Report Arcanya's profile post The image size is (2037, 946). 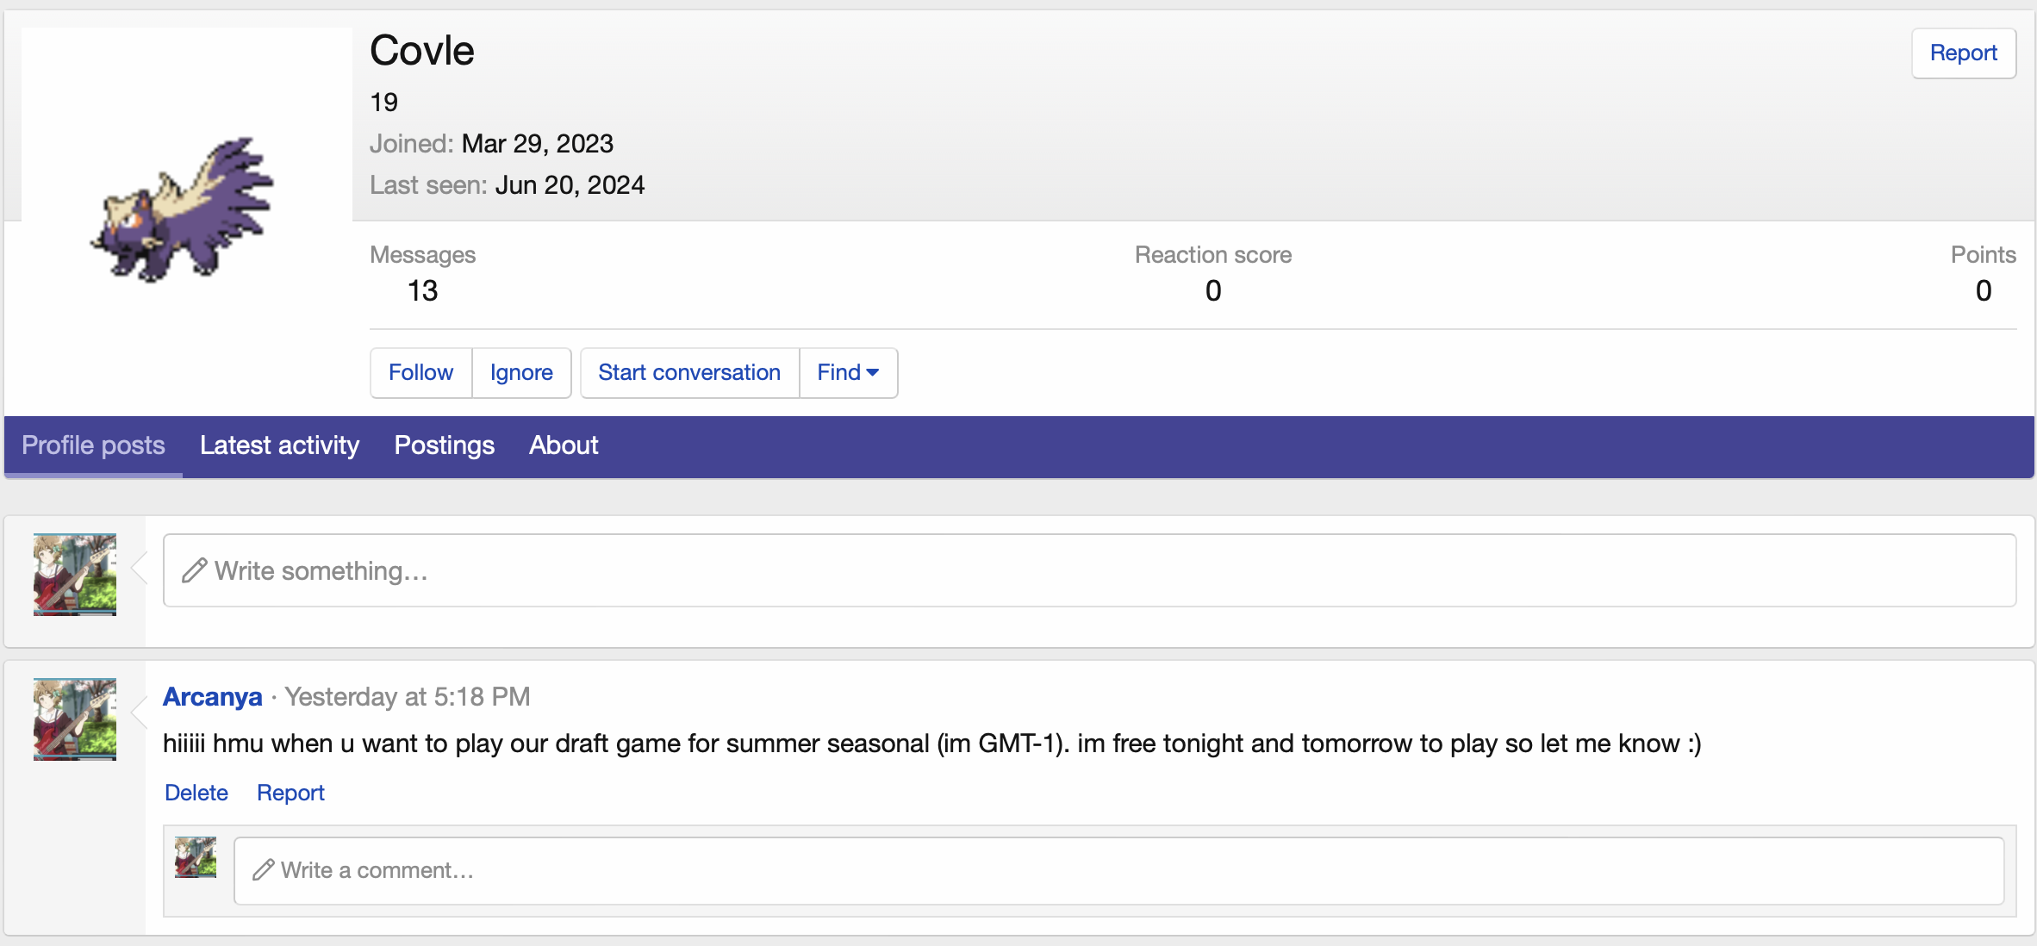(290, 793)
